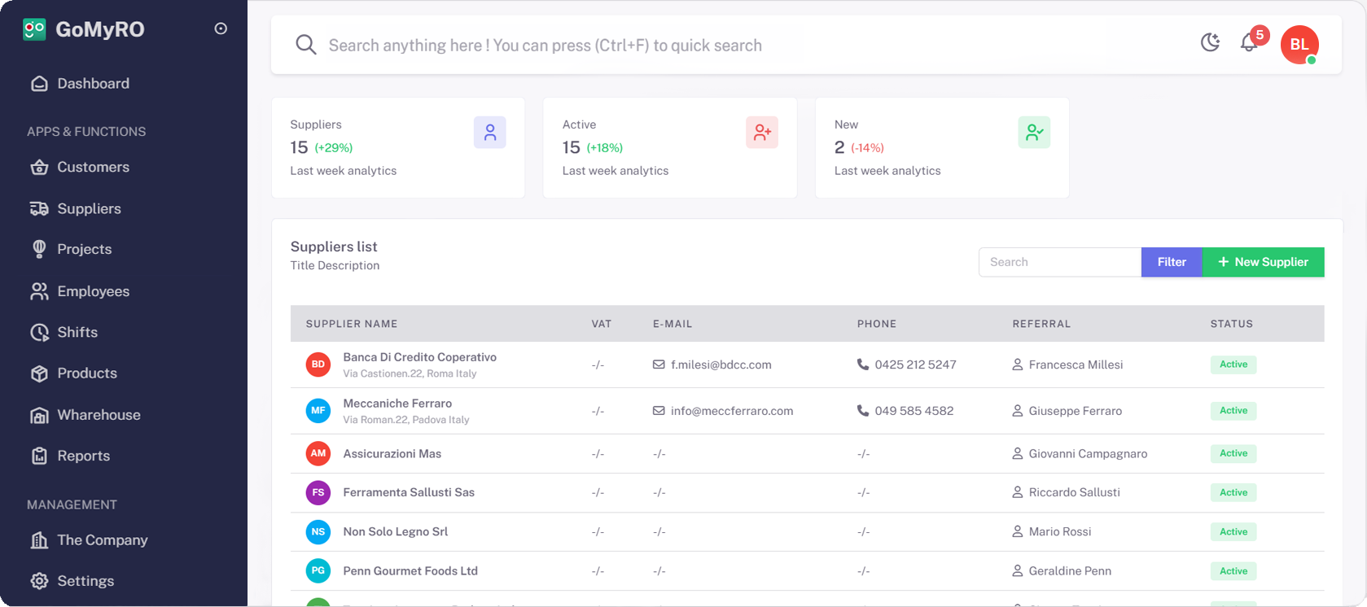Open Dashboard in the sidebar
Viewport: 1367px width, 607px height.
coord(93,83)
